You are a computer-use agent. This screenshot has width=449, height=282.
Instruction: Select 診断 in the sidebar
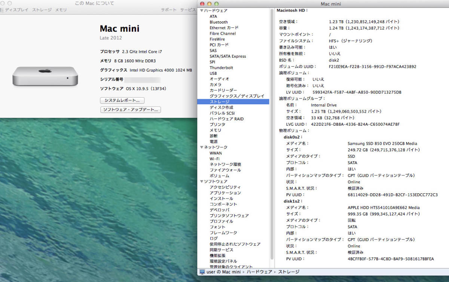213,136
